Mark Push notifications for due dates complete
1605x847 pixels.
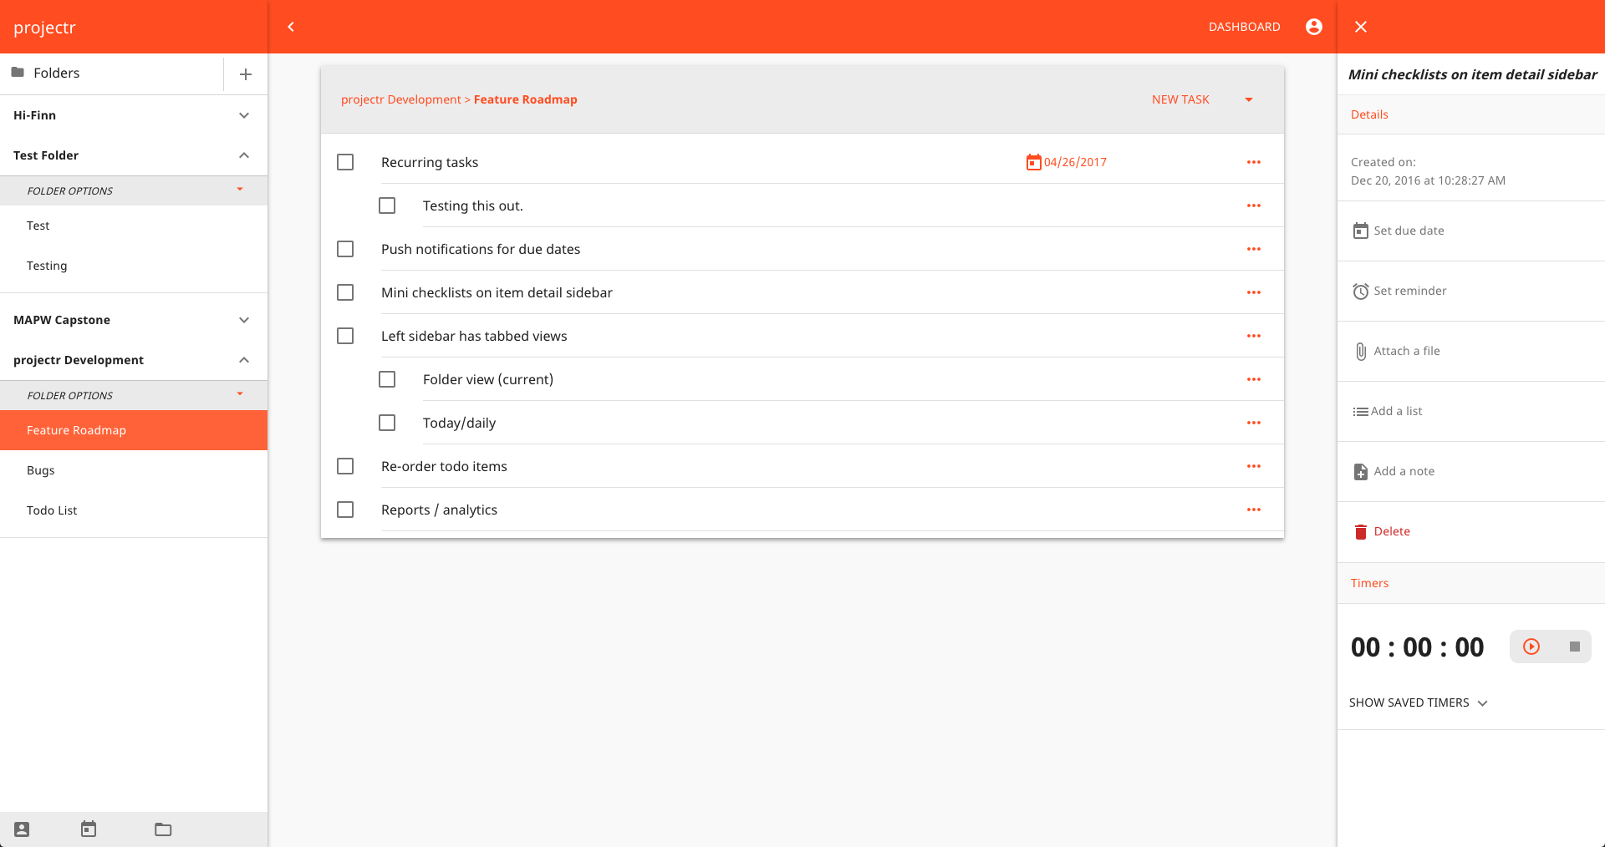tap(345, 249)
